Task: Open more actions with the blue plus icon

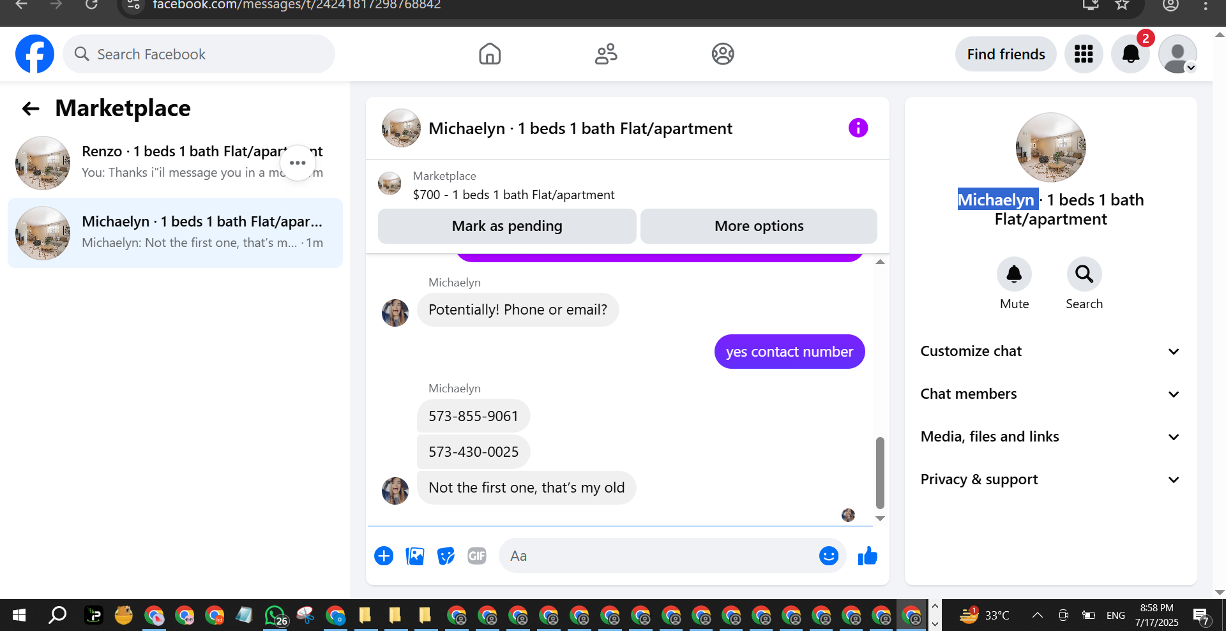Action: tap(384, 556)
